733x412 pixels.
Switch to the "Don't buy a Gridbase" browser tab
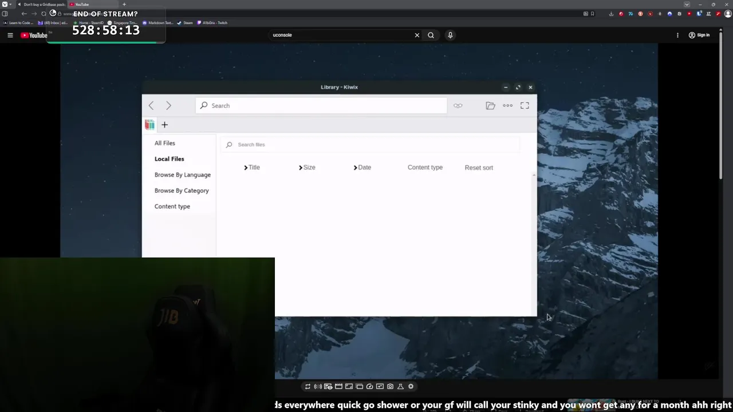tap(42, 5)
